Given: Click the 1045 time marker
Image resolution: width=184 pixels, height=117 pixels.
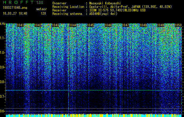Looking at the screenshot, I should point(91,25).
